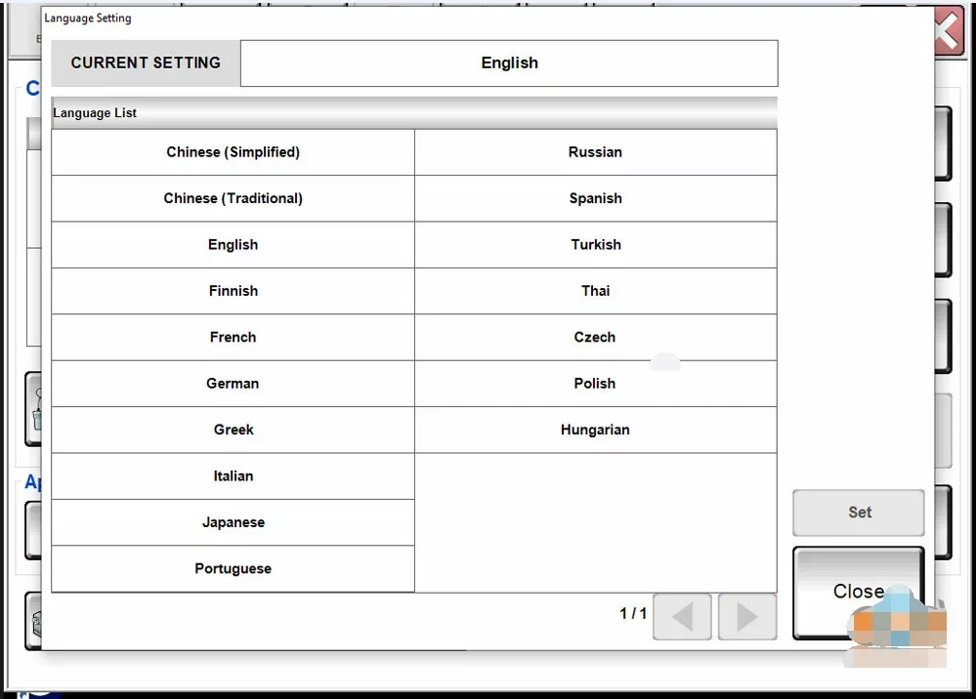Choose Chinese (Traditional) language option

pyautogui.click(x=233, y=198)
